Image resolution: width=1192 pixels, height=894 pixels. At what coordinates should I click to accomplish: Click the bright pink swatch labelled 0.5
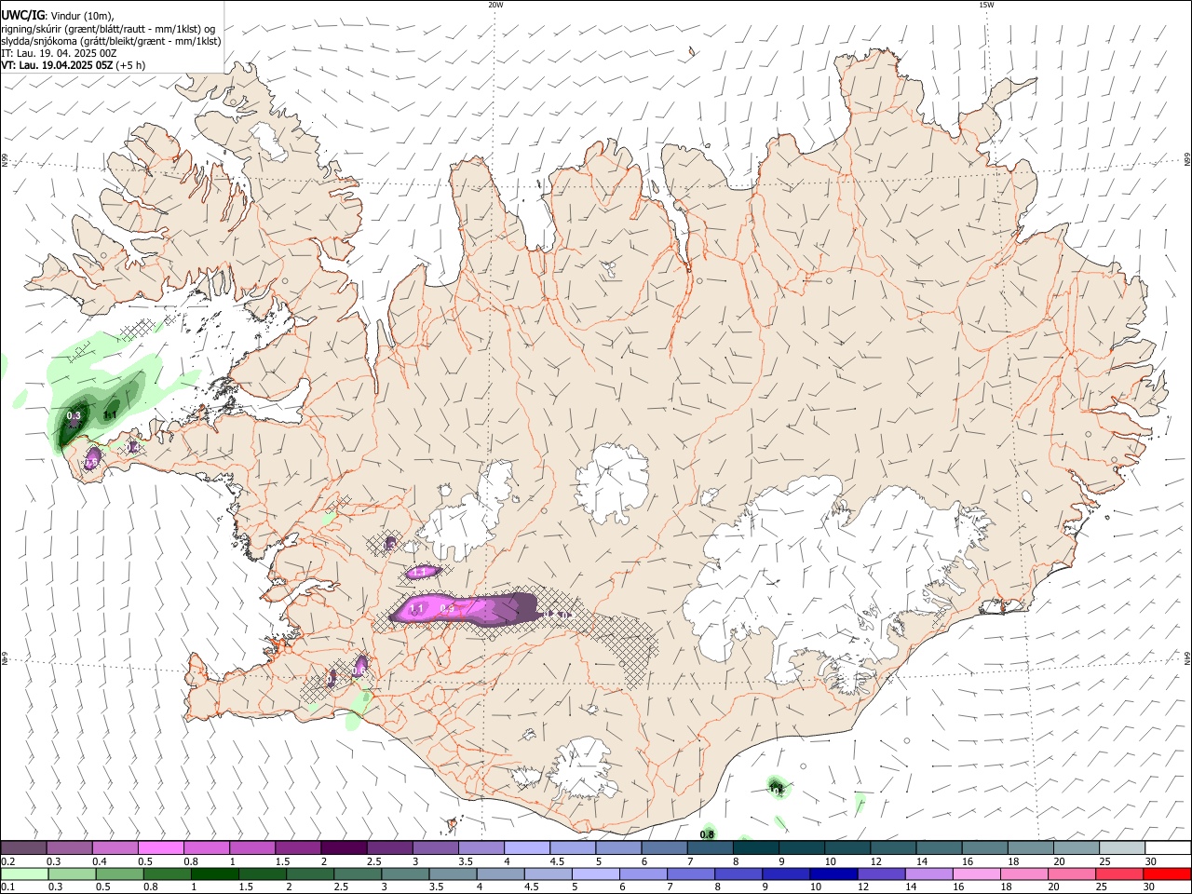click(161, 848)
